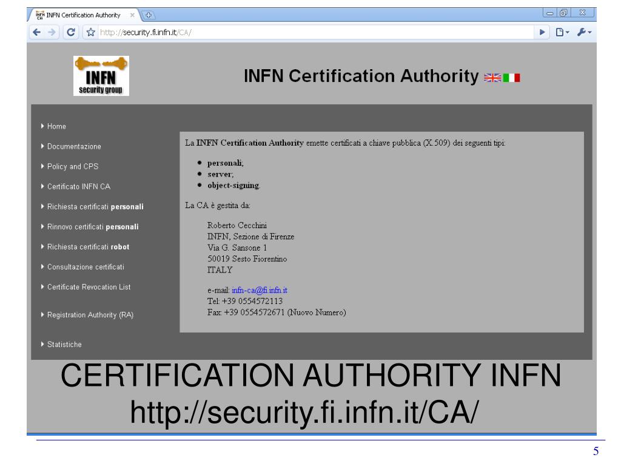Close the browser window
Viewport: 621px width, 466px height.
582,13
